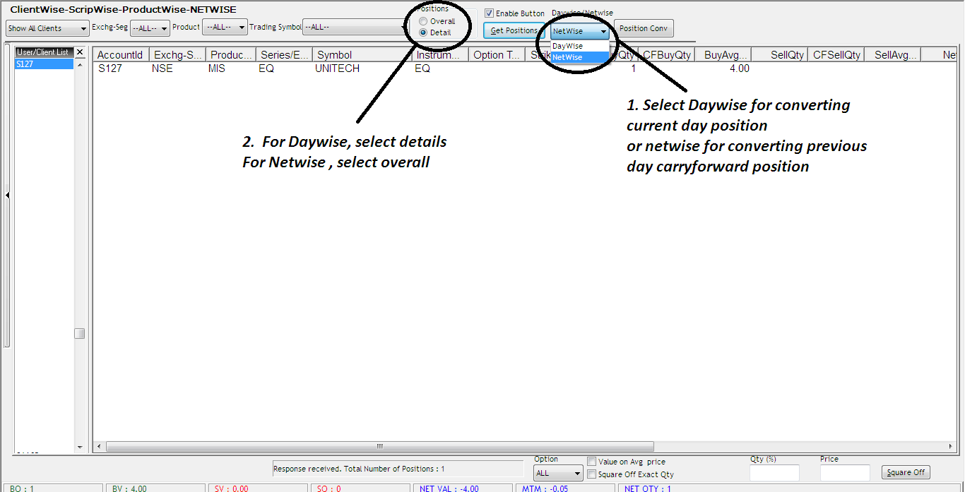
Task: Choose NetWise option in the dropdown list
Action: pos(568,57)
